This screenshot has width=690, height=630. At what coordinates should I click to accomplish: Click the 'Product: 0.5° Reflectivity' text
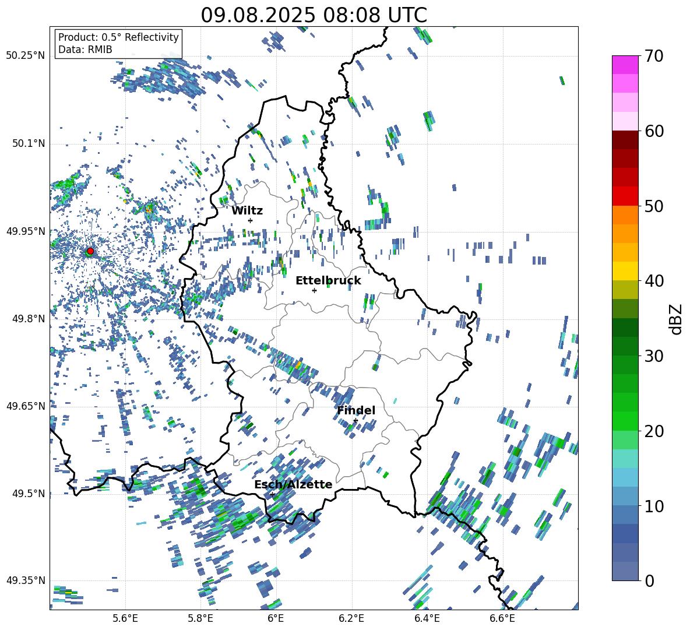pos(118,37)
